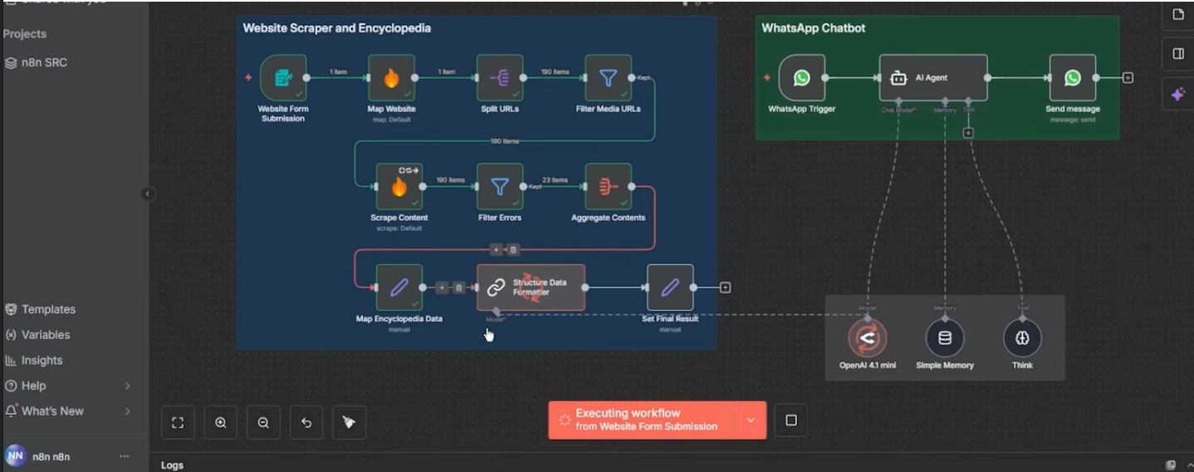Select the WhatsApp Trigger node
This screenshot has height=472, width=1194.
801,77
